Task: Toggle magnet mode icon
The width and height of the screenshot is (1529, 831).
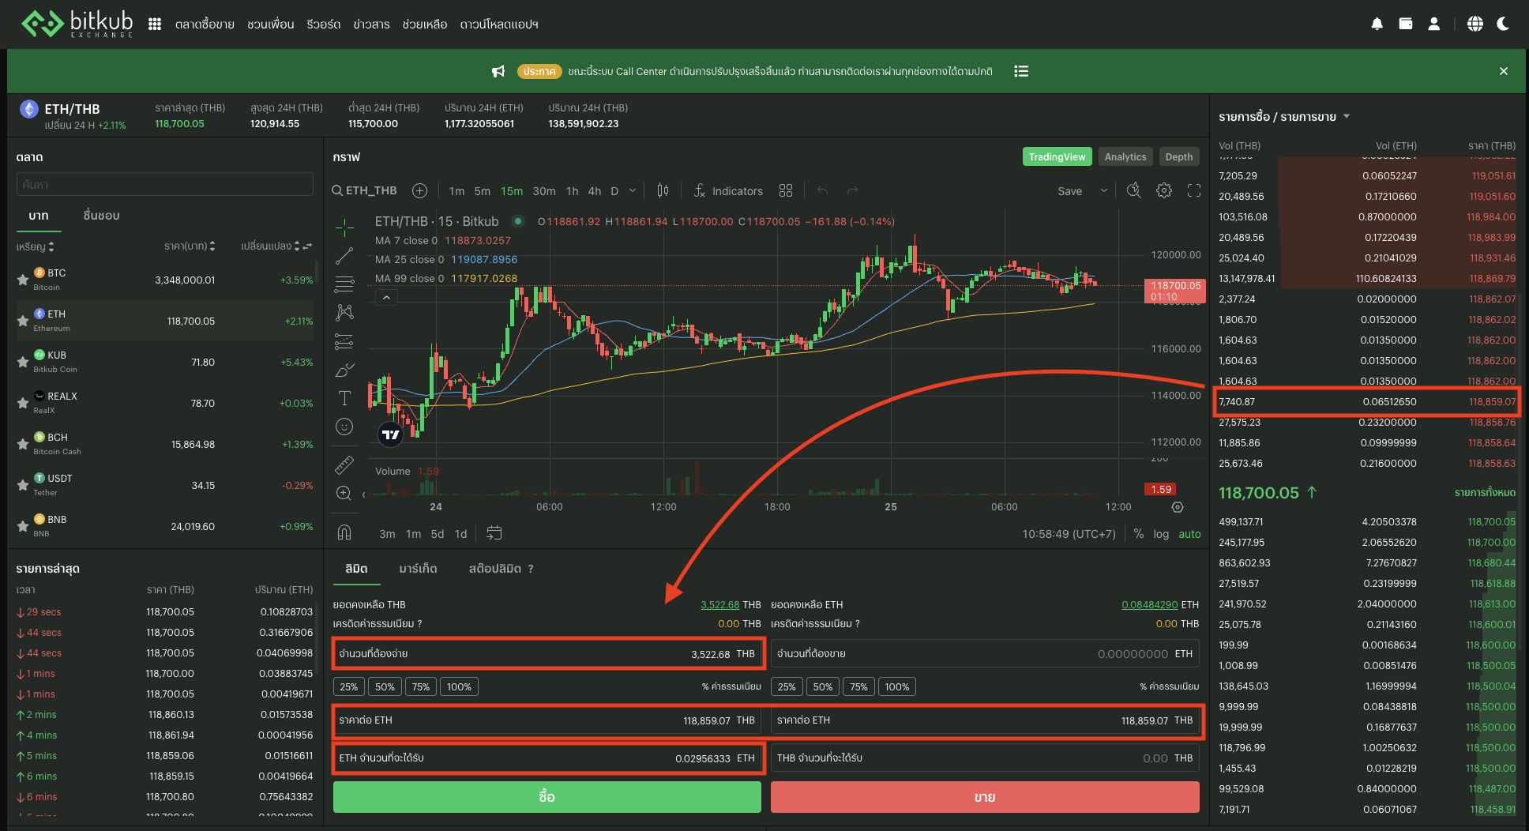Action: pos(344,532)
